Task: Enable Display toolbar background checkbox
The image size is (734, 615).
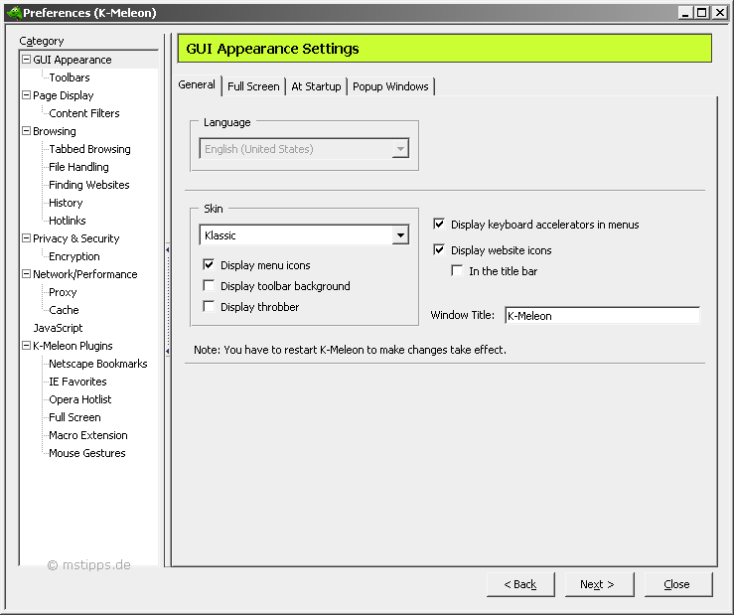Action: tap(209, 286)
